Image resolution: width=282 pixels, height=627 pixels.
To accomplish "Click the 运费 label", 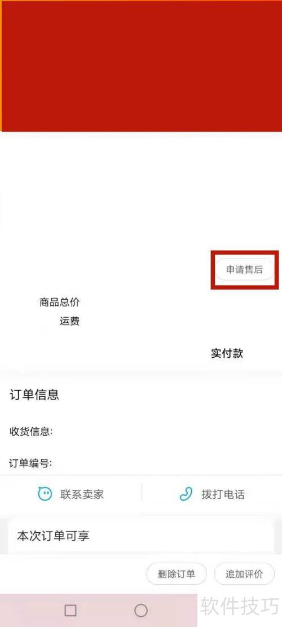I will click(69, 321).
